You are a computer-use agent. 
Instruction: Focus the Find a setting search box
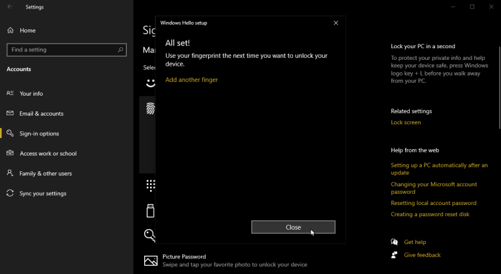point(67,49)
